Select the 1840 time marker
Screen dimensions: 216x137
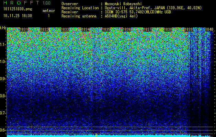[x=209, y=29]
